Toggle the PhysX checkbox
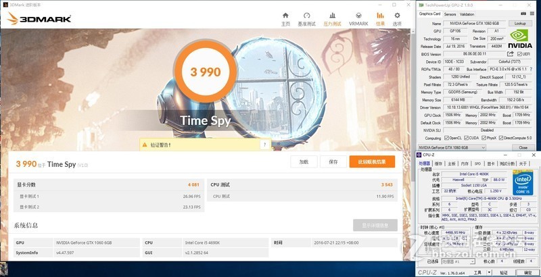The height and width of the screenshot is (277, 541). [484, 138]
